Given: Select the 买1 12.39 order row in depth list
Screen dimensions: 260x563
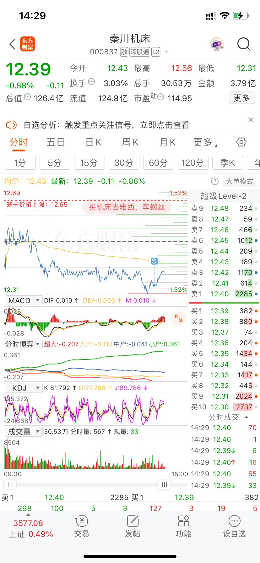Looking at the screenshot, I should (224, 311).
